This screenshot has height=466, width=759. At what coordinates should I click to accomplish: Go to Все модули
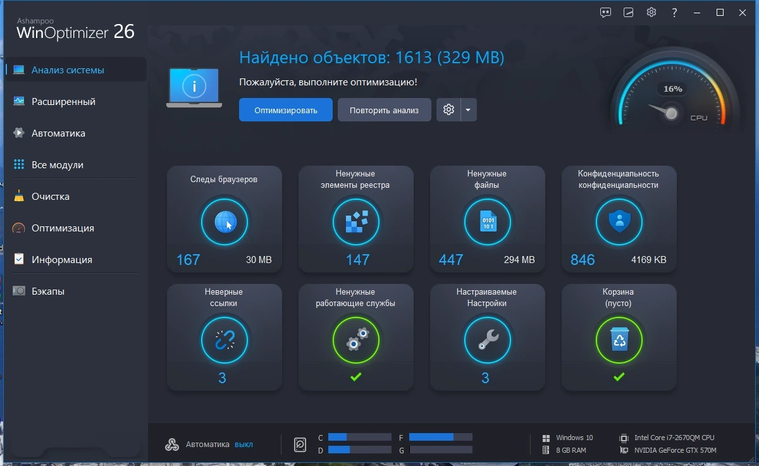click(76, 165)
